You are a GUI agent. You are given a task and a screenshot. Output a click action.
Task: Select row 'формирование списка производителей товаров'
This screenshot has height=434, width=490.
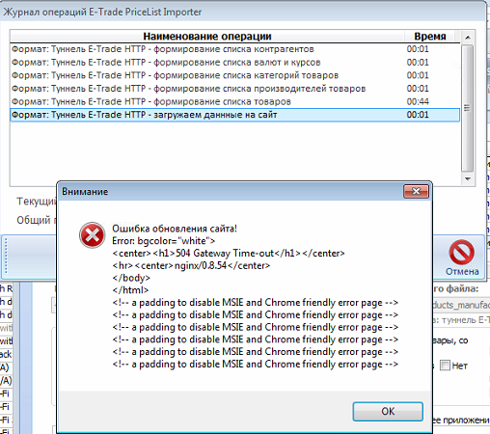coord(235,89)
